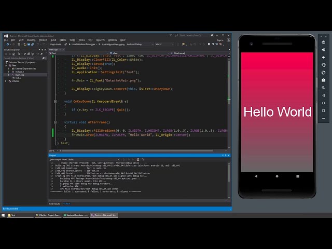Image resolution: width=332 pixels, height=249 pixels.
Task: Switch to Android Emulator taskbar button
Action: click(x=76, y=215)
